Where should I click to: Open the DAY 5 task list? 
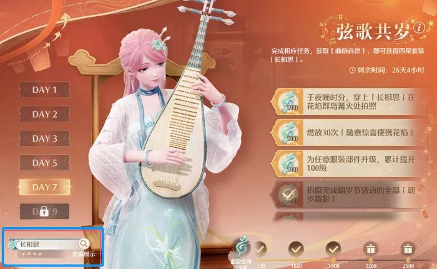click(44, 162)
